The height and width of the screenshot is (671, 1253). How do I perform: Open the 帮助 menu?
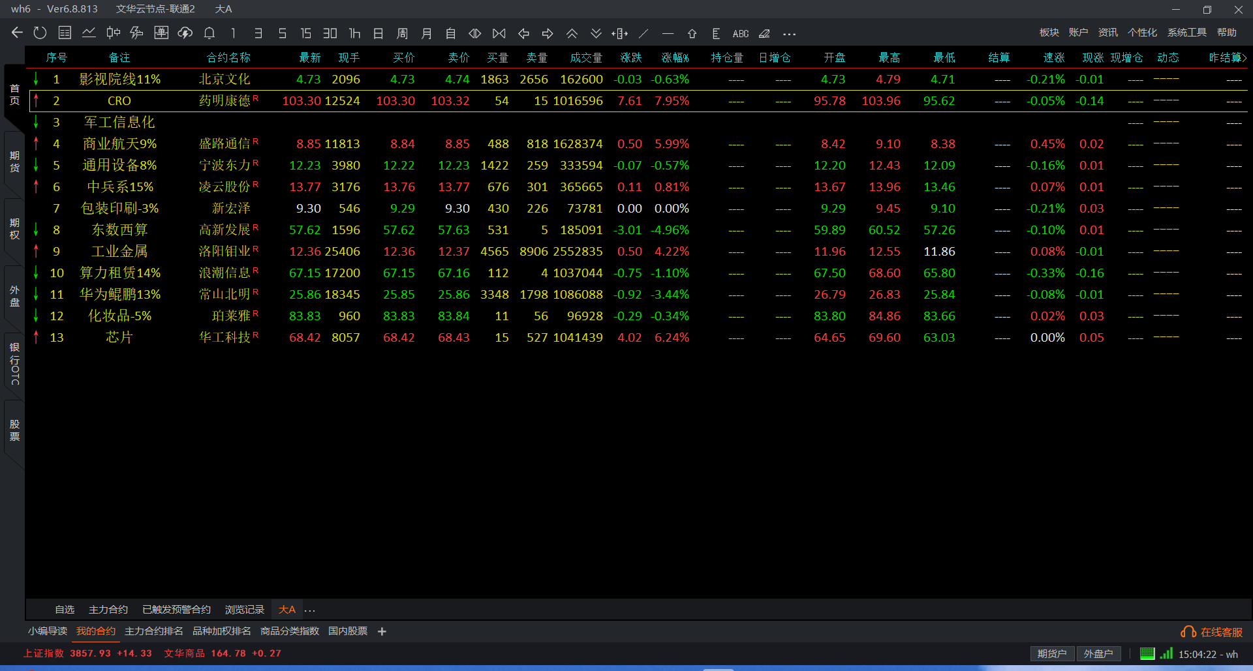point(1227,33)
